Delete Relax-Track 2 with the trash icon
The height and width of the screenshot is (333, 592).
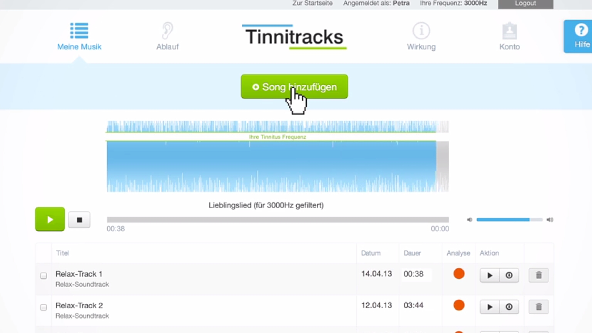538,307
